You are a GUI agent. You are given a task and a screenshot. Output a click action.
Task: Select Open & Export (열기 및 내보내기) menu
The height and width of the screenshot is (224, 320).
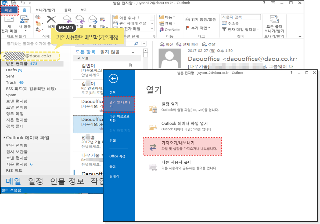119,104
